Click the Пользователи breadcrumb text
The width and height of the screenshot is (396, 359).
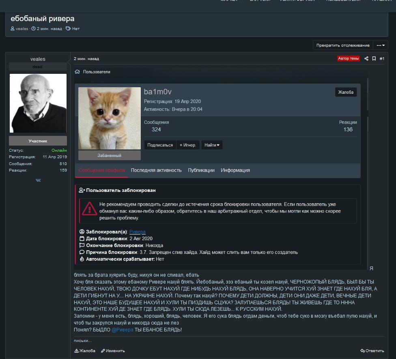click(x=97, y=72)
